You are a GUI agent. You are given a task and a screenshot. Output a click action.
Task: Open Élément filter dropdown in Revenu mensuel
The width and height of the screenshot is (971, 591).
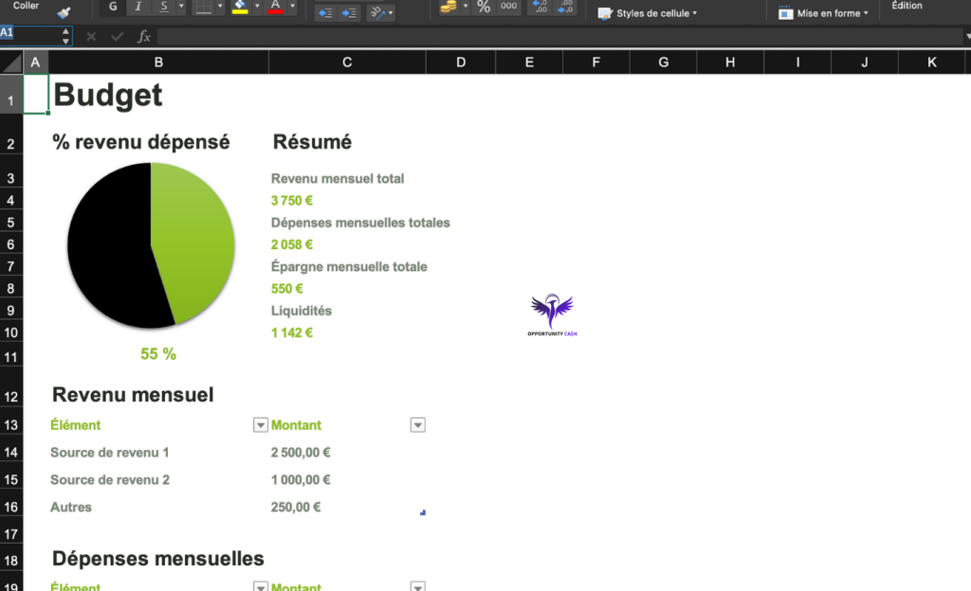click(x=260, y=424)
